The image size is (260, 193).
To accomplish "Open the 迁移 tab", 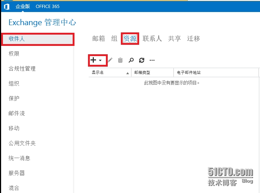I will (x=194, y=39).
